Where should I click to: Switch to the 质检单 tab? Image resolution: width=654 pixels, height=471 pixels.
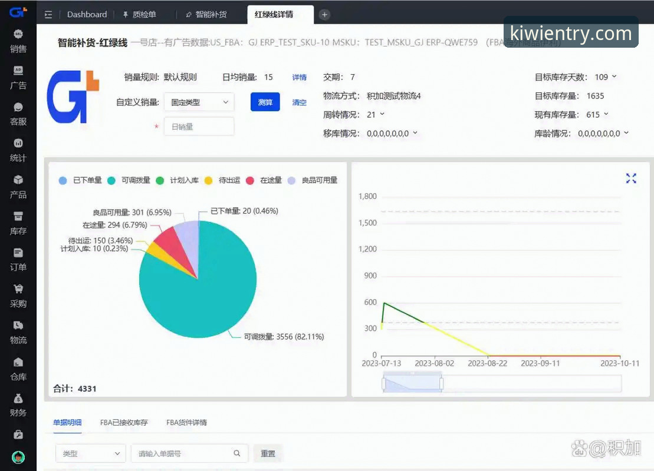tap(144, 15)
